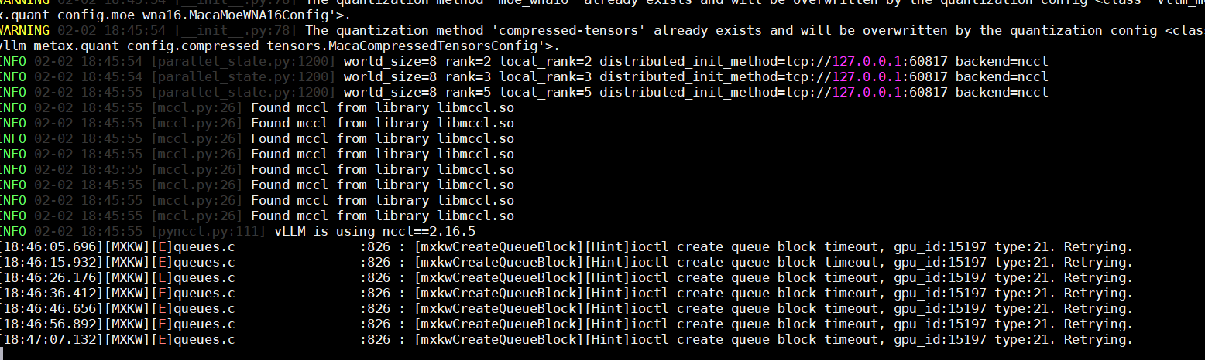Screen dimensions: 1205x360
Task: Click the 18:46:05.696 error timestamp
Action: coord(52,246)
